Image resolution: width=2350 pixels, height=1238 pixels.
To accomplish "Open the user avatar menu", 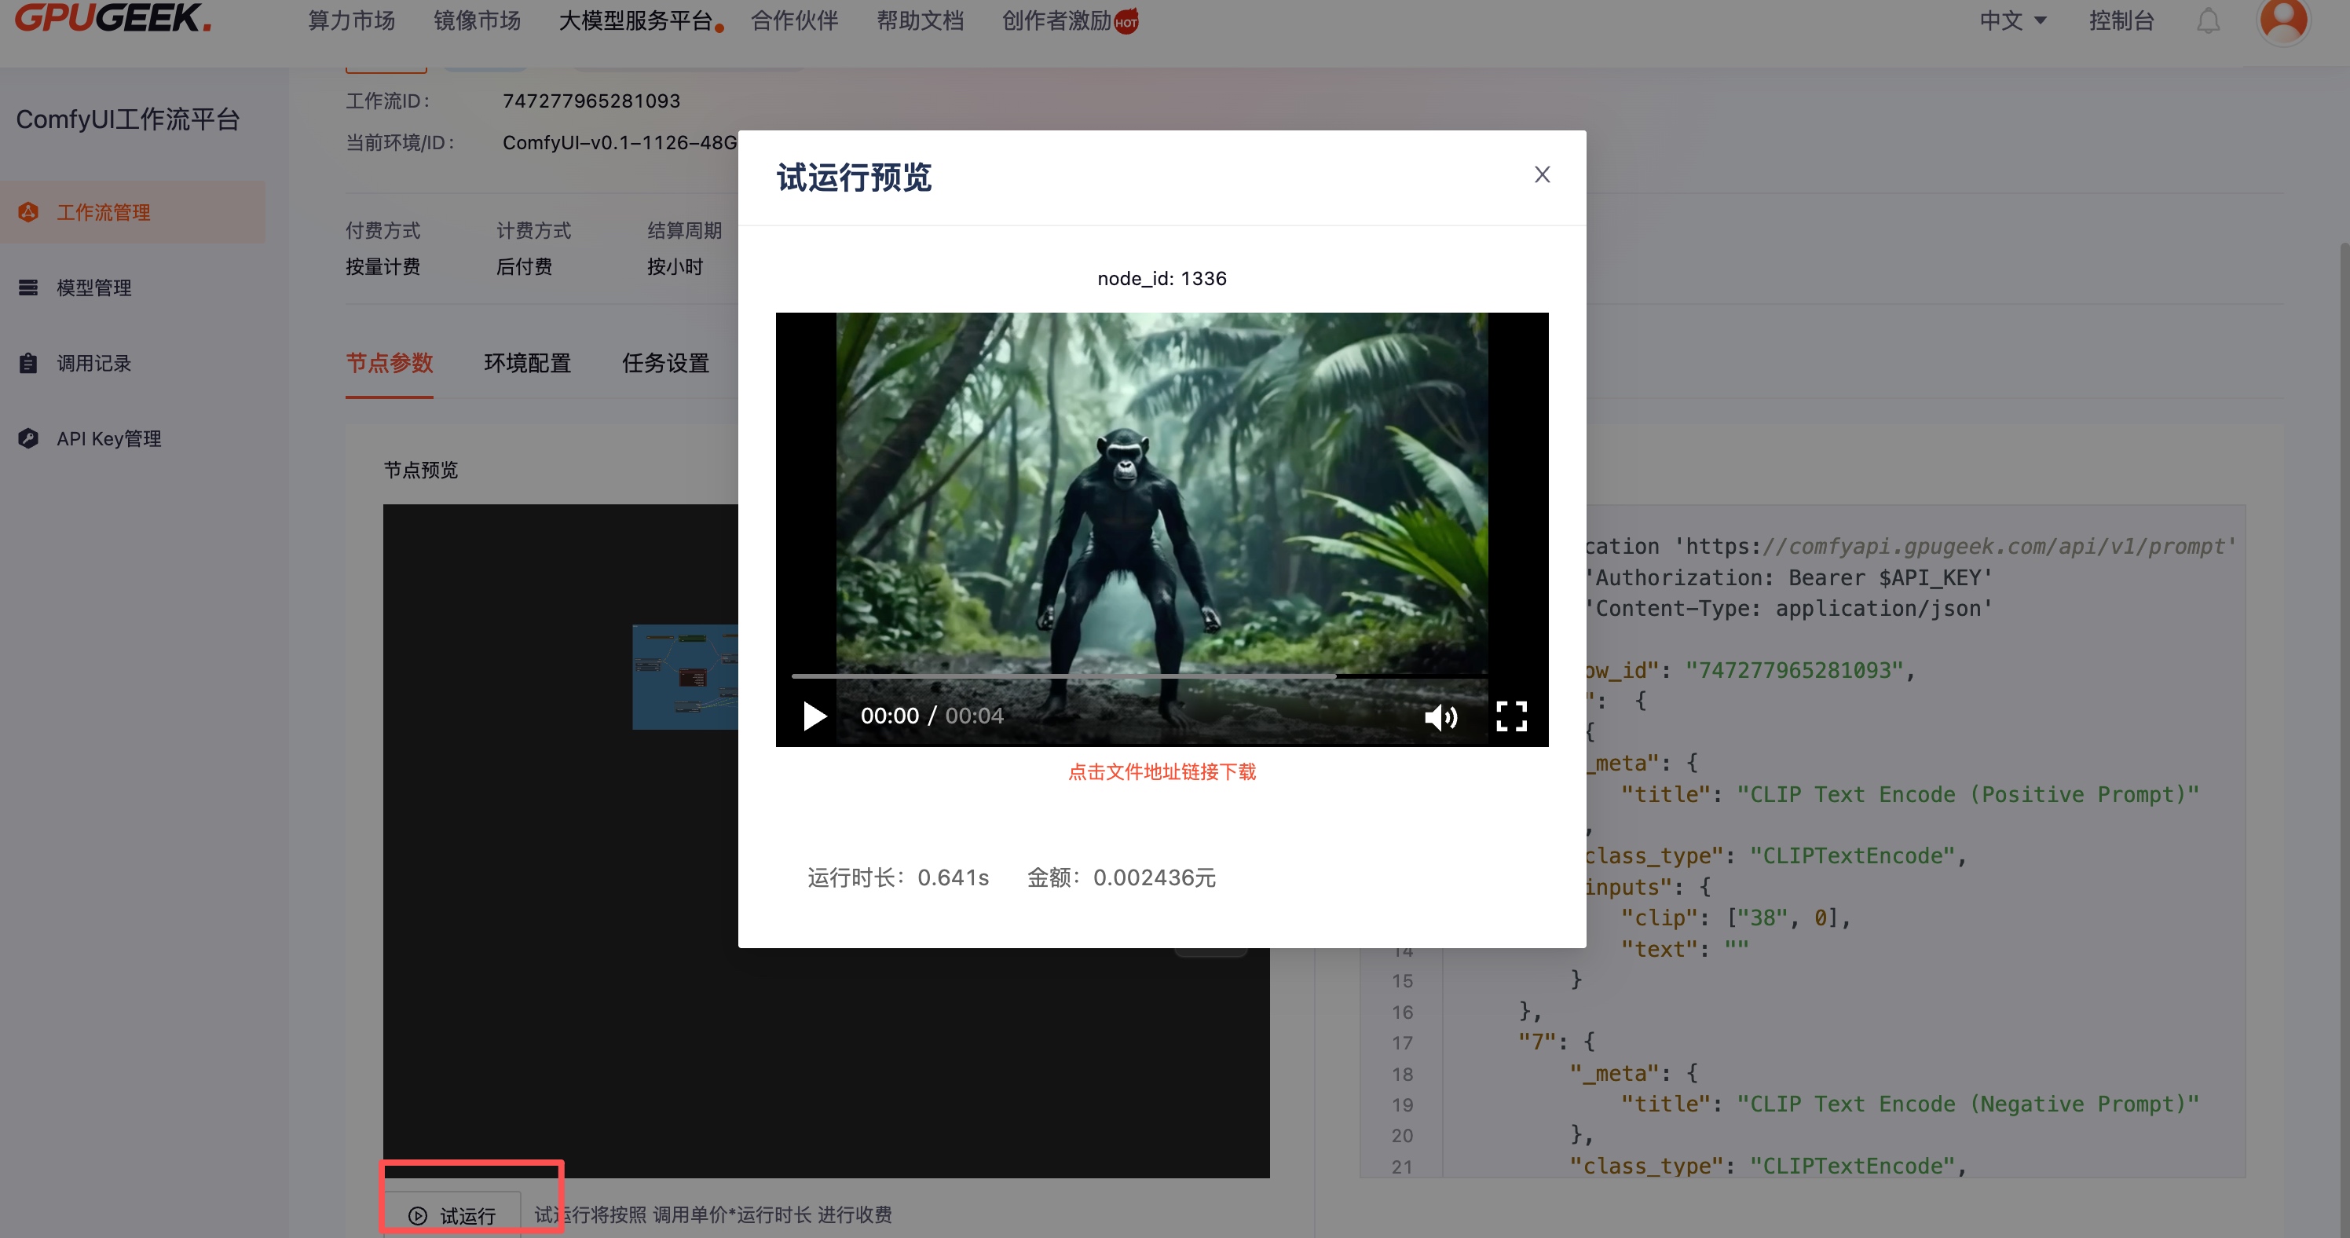I will 2282,20.
